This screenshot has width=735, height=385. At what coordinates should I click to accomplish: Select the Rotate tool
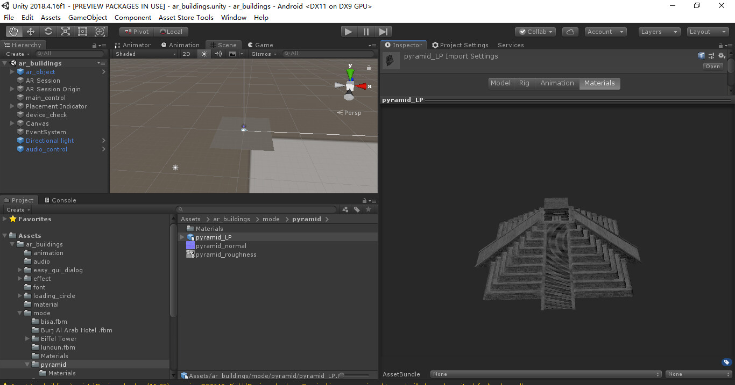coord(48,32)
